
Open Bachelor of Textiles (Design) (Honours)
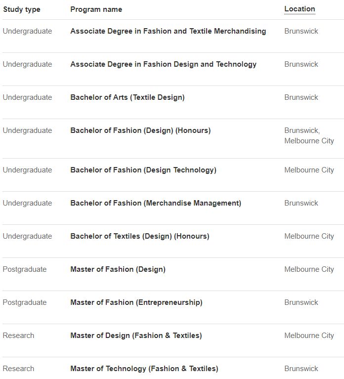click(x=140, y=236)
